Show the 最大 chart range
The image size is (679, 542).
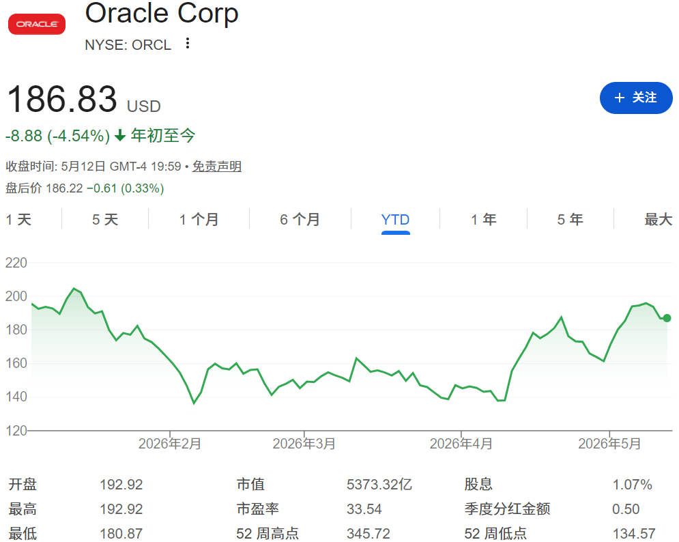(659, 220)
